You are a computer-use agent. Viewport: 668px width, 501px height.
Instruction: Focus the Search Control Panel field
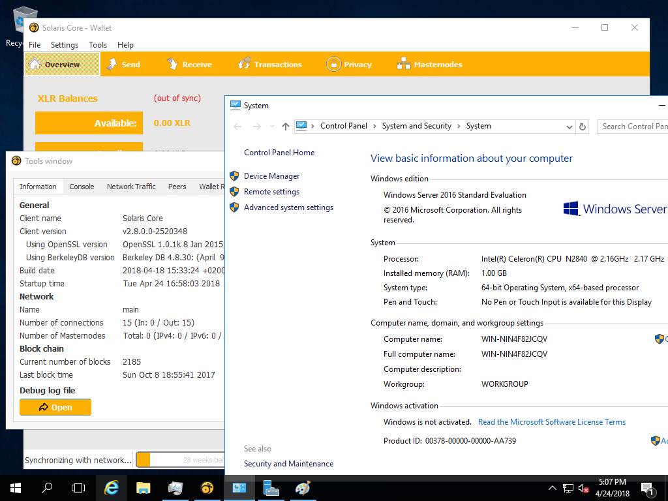point(633,127)
